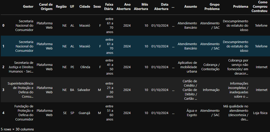The image size is (270, 132).
Task: Click the Guarujá city cell
Action: point(84,113)
